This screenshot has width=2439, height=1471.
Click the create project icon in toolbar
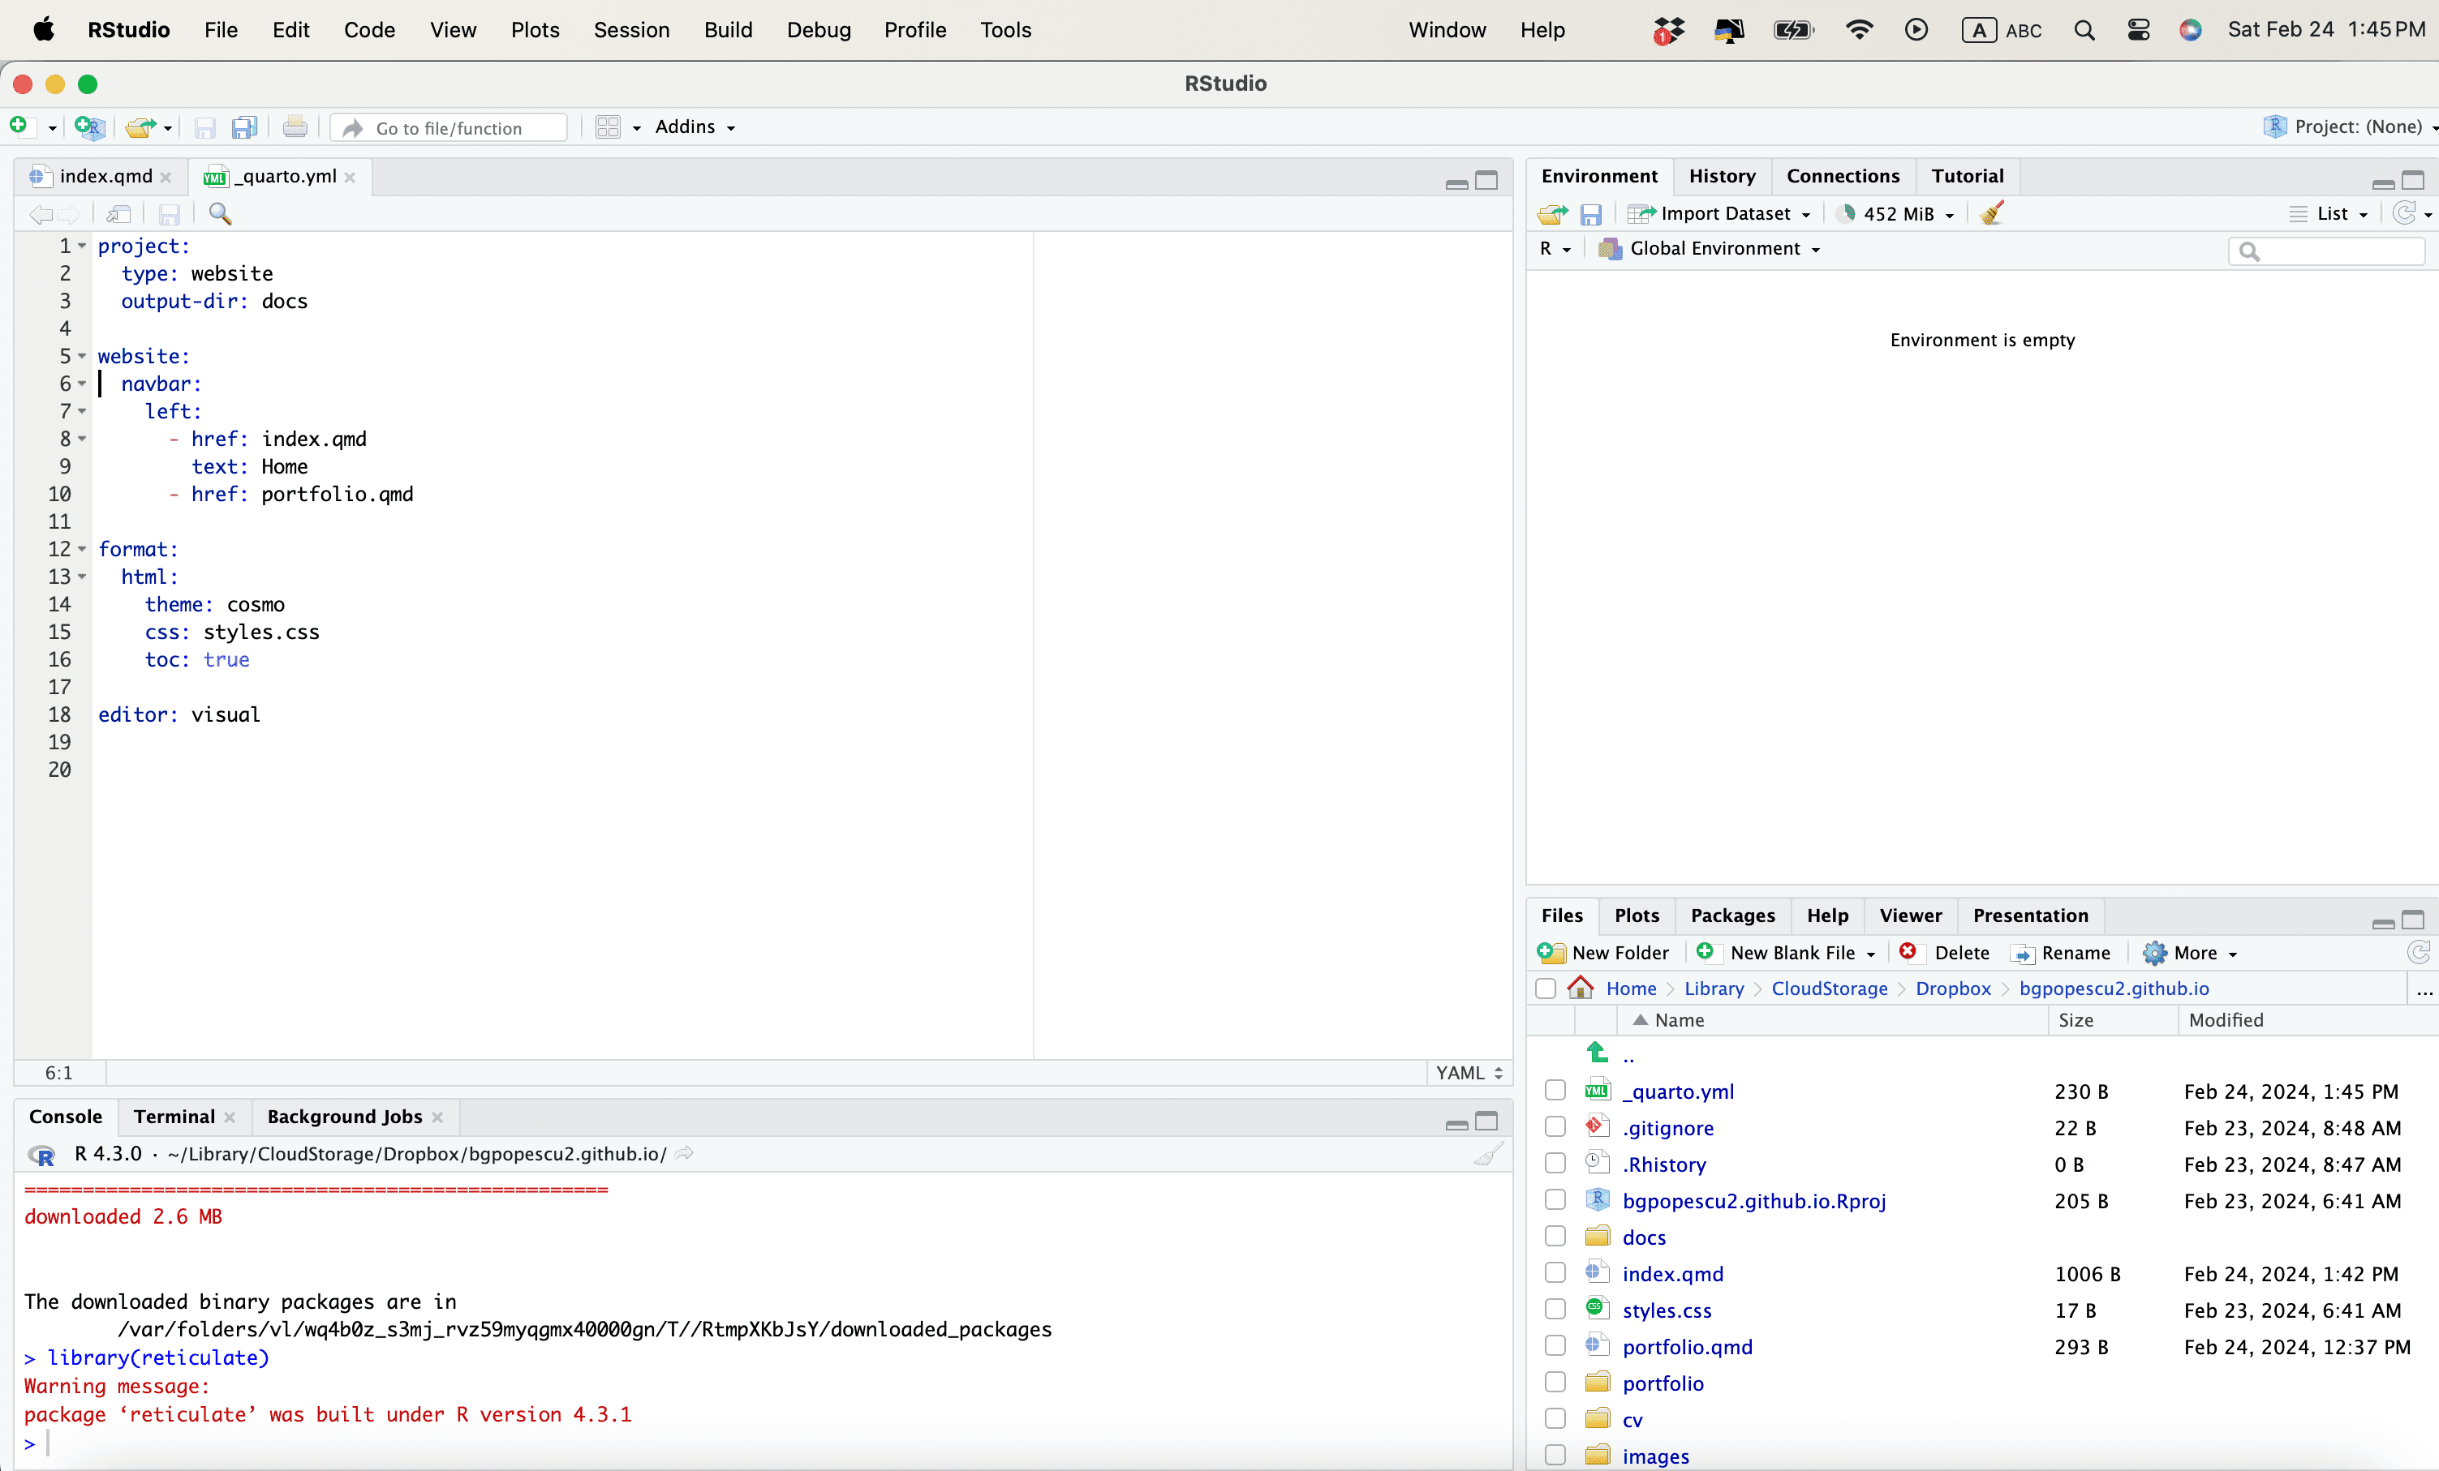89,127
